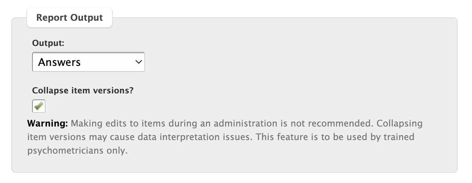Click the bold "Warning:" text
Screen dimensions: 472x183
click(48, 124)
